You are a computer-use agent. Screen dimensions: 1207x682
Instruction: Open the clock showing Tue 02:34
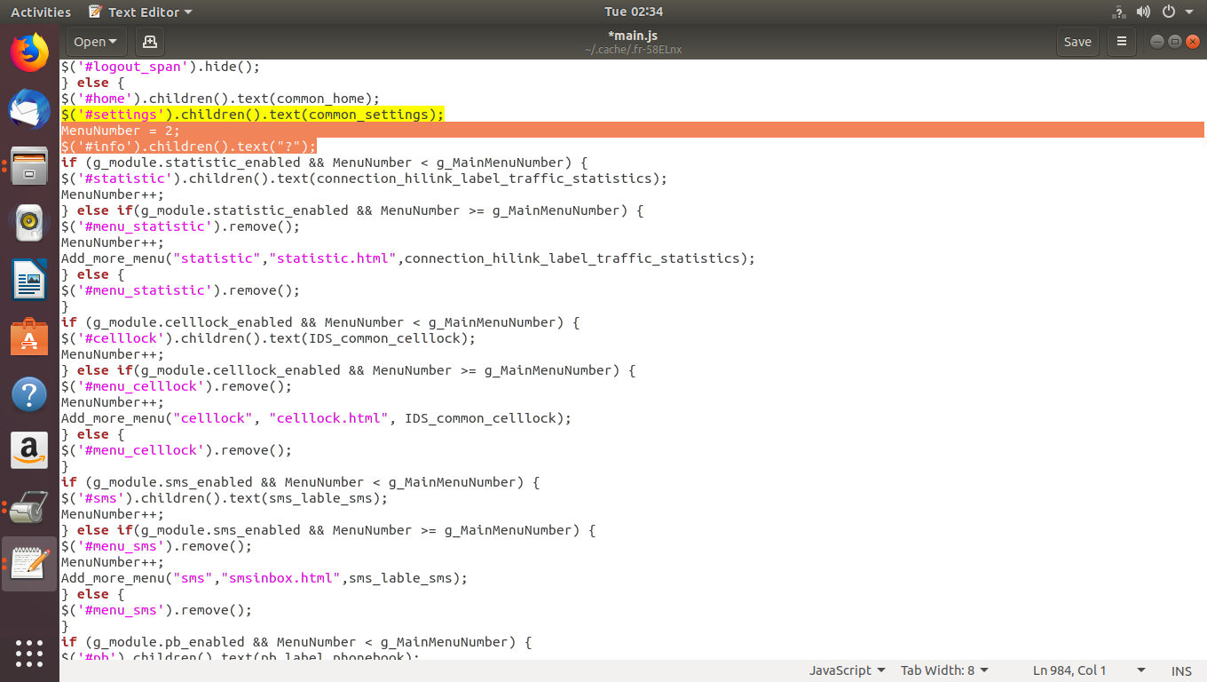tap(634, 12)
